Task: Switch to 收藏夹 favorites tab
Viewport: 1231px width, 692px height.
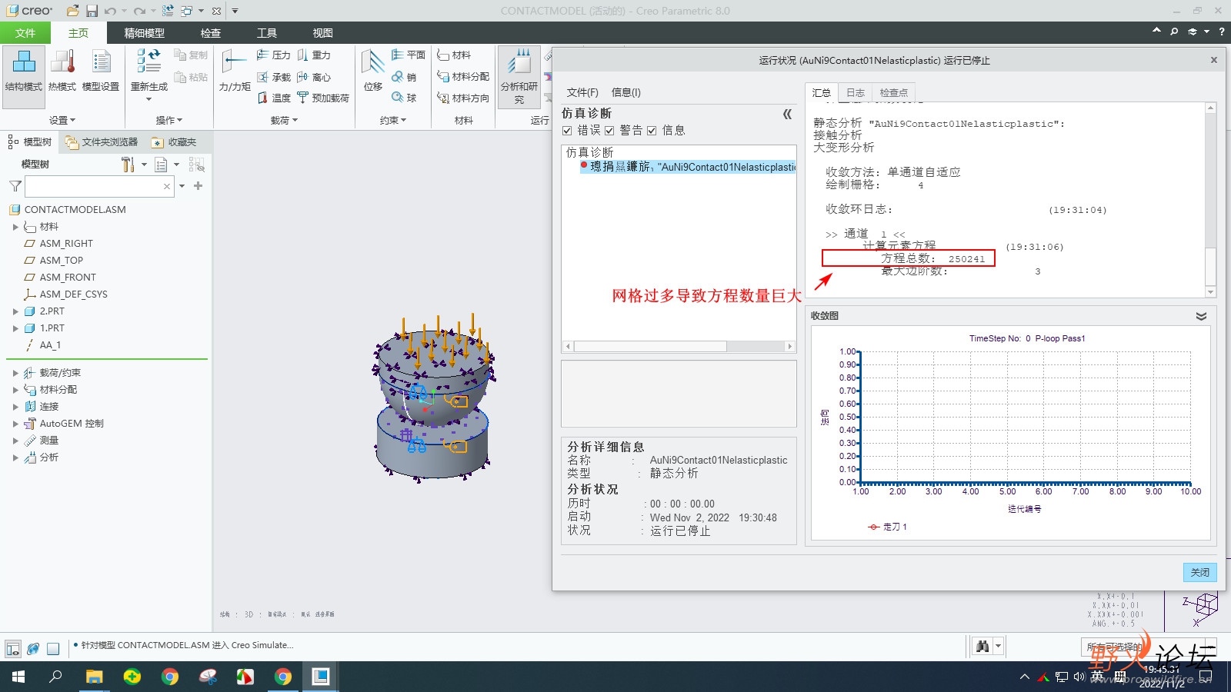Action: tap(175, 142)
